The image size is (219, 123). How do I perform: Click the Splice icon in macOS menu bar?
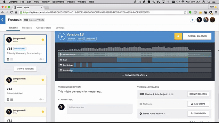pyautogui.click(x=135, y=2)
